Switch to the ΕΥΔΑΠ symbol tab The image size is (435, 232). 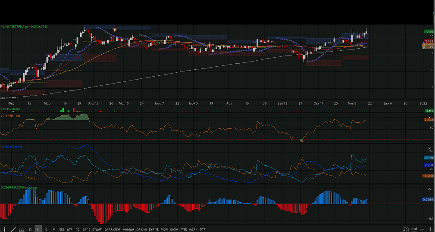(97, 229)
